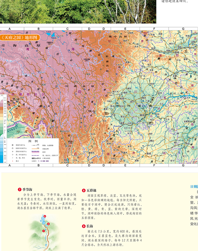
Task: Click the red 8 marker beside 五彩池 heading
Action: pos(83,191)
